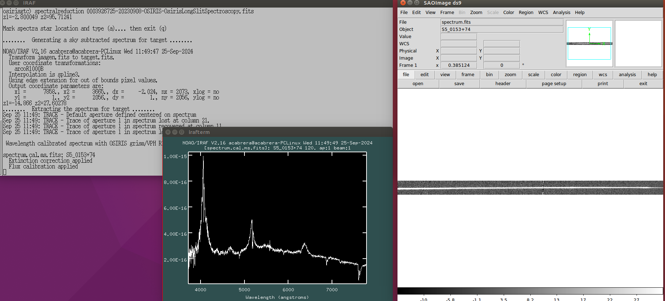Click the 'open' button
Viewport: 665px width, 301px height.
point(418,84)
